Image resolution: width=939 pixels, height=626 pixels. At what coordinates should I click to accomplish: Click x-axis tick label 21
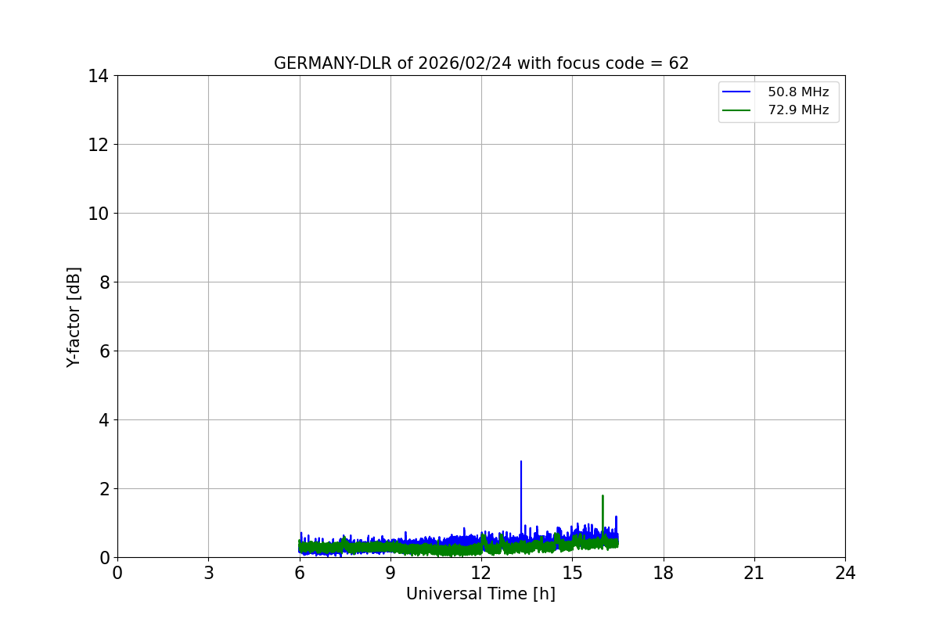[x=754, y=574]
